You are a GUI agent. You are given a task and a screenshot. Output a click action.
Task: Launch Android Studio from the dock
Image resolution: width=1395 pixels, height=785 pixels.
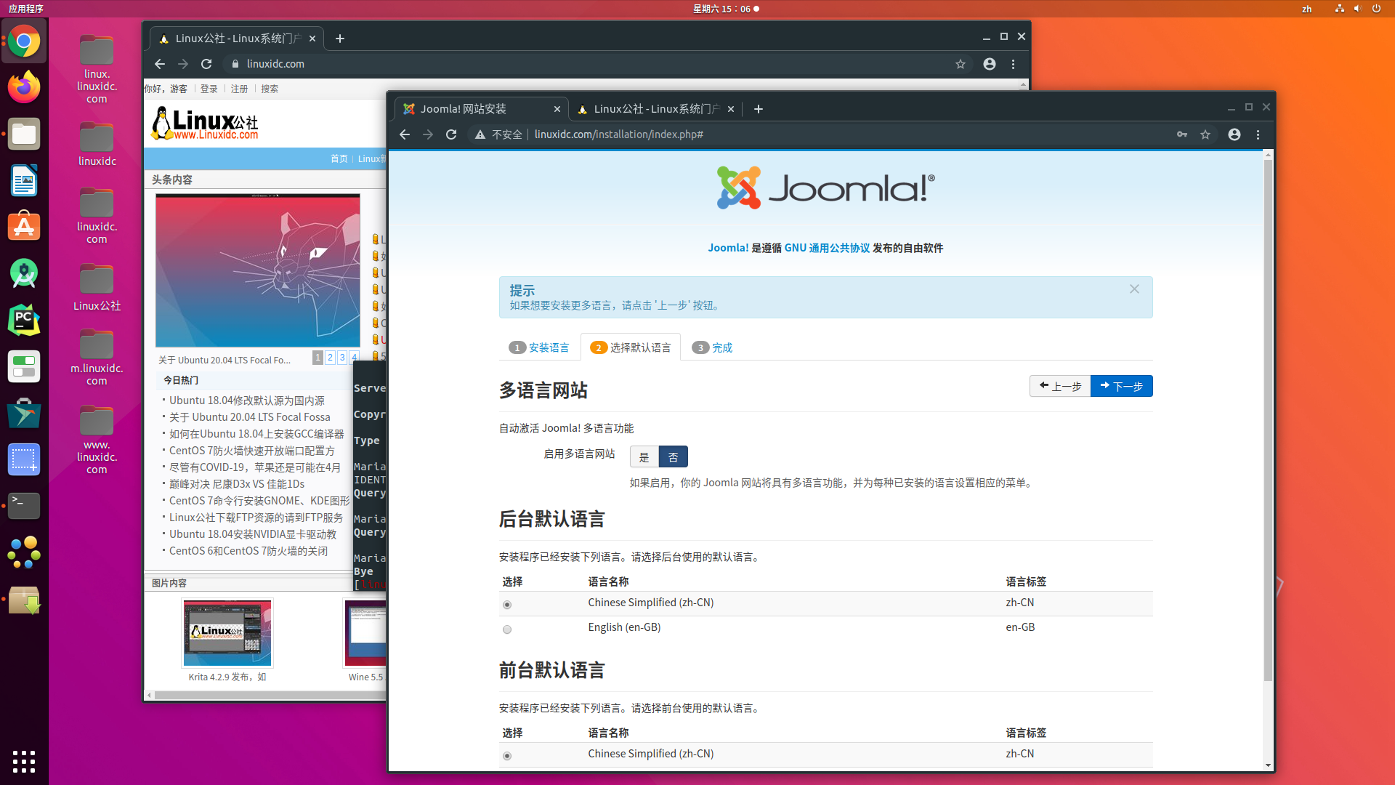pyautogui.click(x=24, y=273)
